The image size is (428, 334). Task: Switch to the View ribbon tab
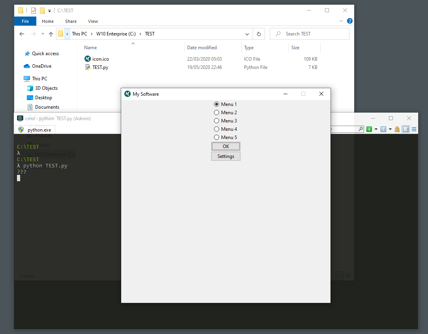(93, 21)
